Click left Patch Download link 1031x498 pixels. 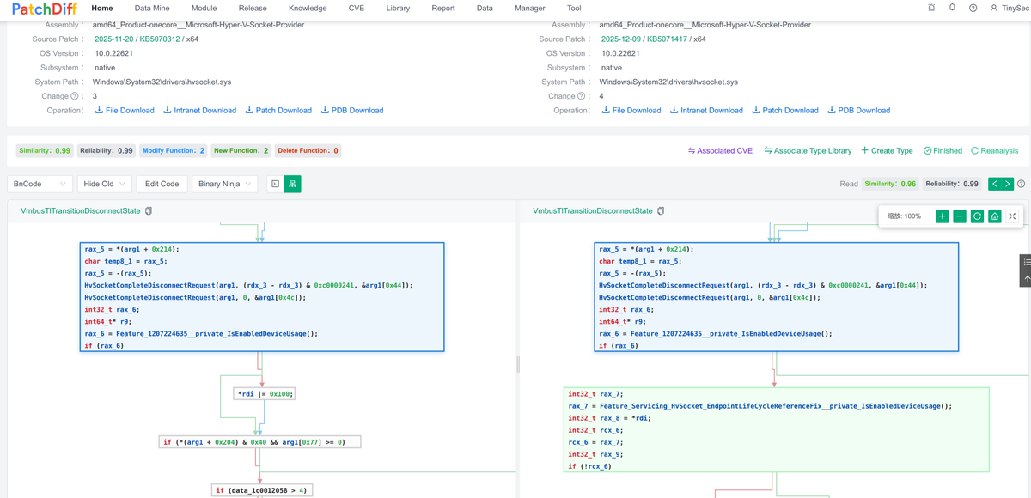click(x=278, y=110)
